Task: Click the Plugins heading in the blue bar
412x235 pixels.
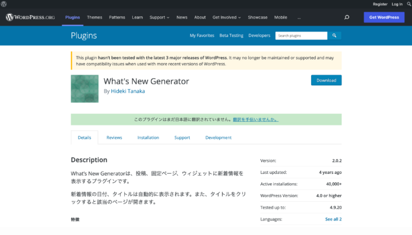Action: click(84, 36)
